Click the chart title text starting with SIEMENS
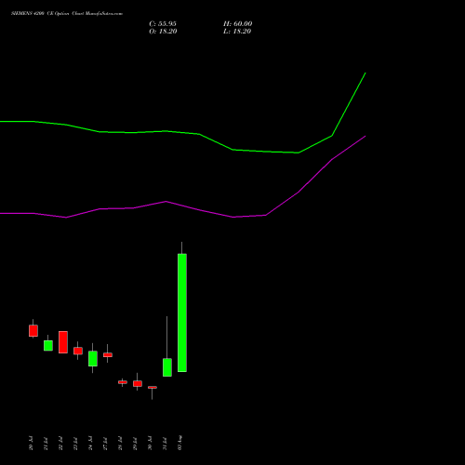 tap(67, 14)
